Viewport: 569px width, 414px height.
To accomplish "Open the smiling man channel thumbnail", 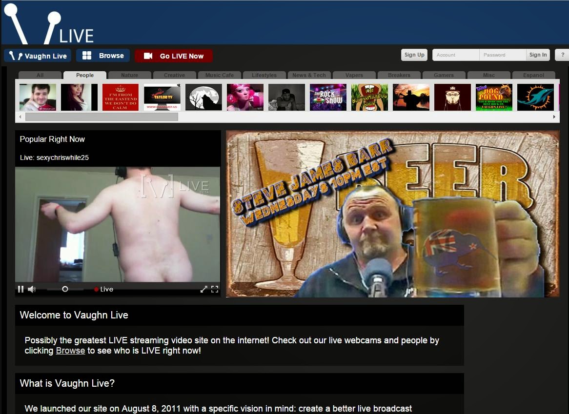I will coord(38,97).
